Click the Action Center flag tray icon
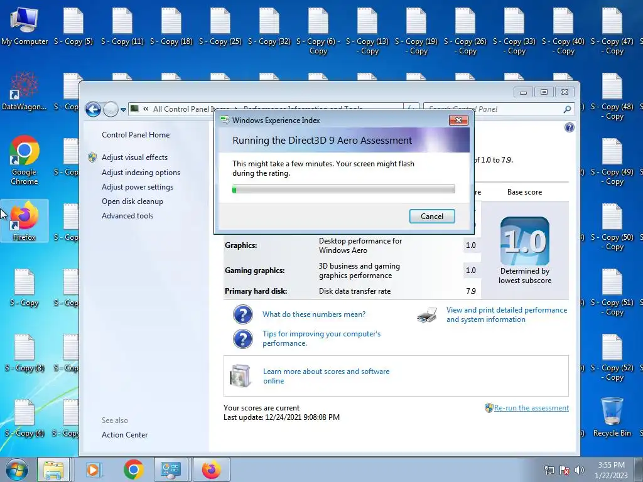The height and width of the screenshot is (482, 643). (x=565, y=470)
